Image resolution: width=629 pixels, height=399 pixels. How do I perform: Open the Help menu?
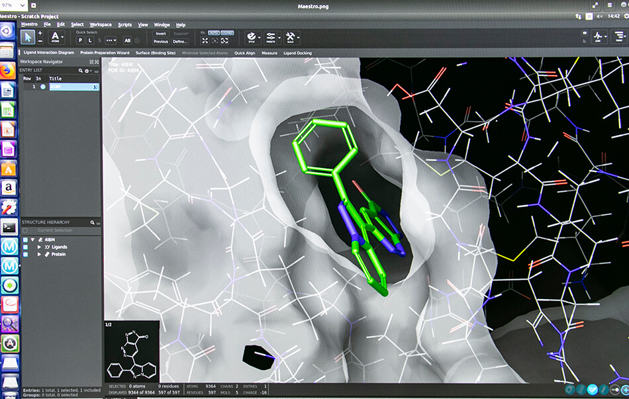(181, 24)
